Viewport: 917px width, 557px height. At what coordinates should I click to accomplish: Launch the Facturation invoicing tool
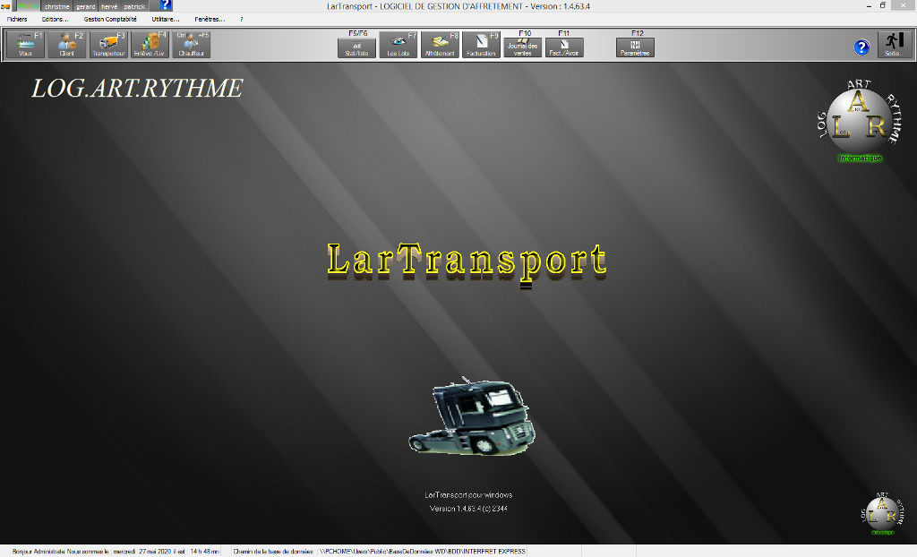482,45
